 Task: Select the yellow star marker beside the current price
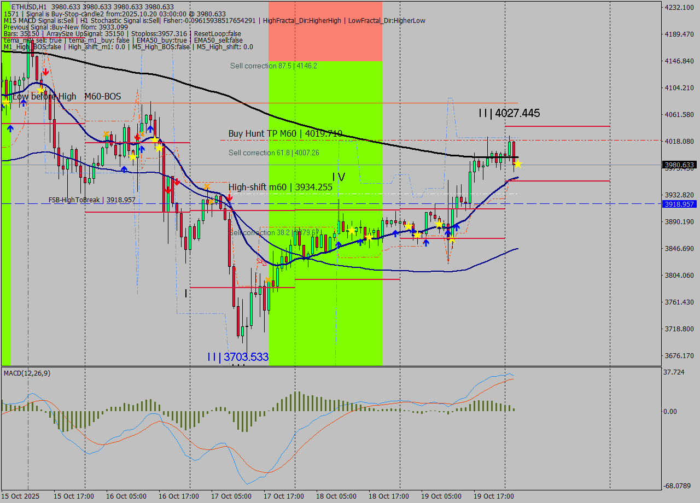(518, 164)
